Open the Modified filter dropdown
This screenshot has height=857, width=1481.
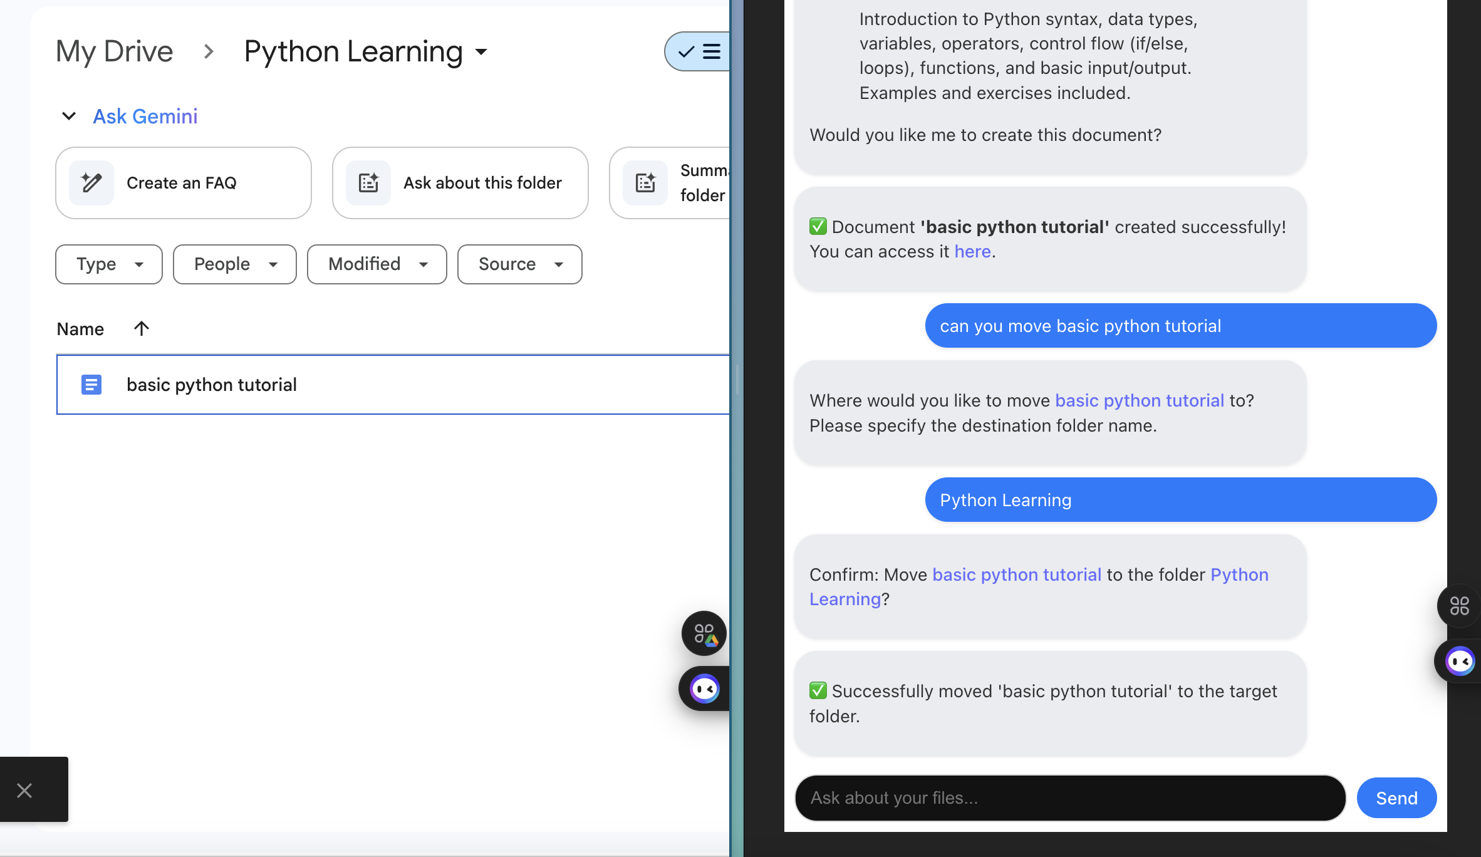point(377,264)
